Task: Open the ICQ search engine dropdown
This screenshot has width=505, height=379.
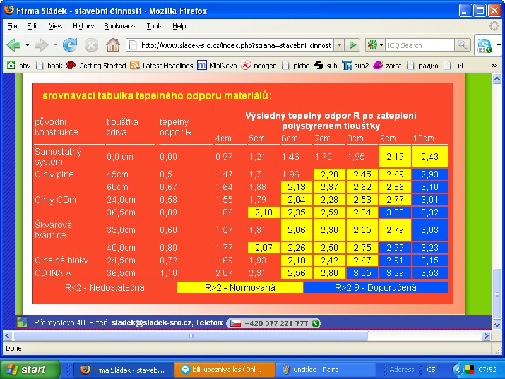Action: click(x=375, y=45)
